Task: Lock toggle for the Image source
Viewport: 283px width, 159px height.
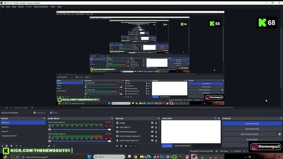Action: 156,123
